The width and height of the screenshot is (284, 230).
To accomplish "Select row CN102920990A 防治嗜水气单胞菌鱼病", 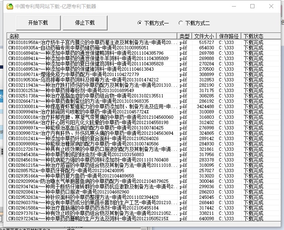I will (x=144, y=181).
